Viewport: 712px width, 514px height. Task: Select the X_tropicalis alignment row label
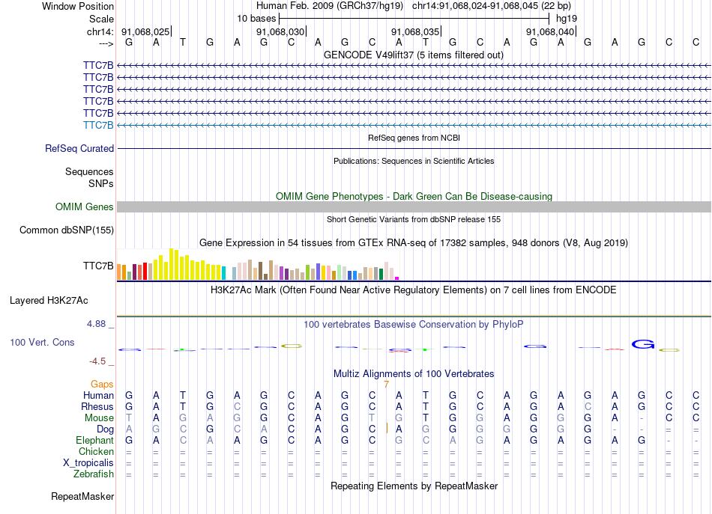tap(88, 463)
